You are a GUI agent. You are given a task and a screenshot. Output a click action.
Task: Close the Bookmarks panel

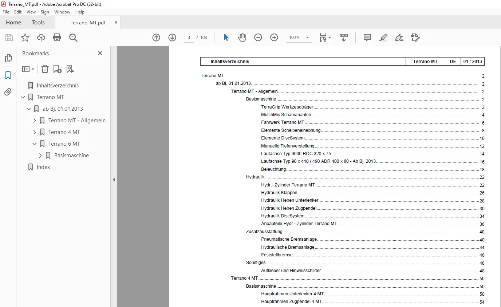click(x=100, y=53)
